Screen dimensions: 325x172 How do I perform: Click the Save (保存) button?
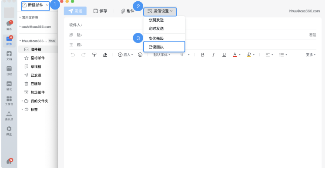(100, 11)
